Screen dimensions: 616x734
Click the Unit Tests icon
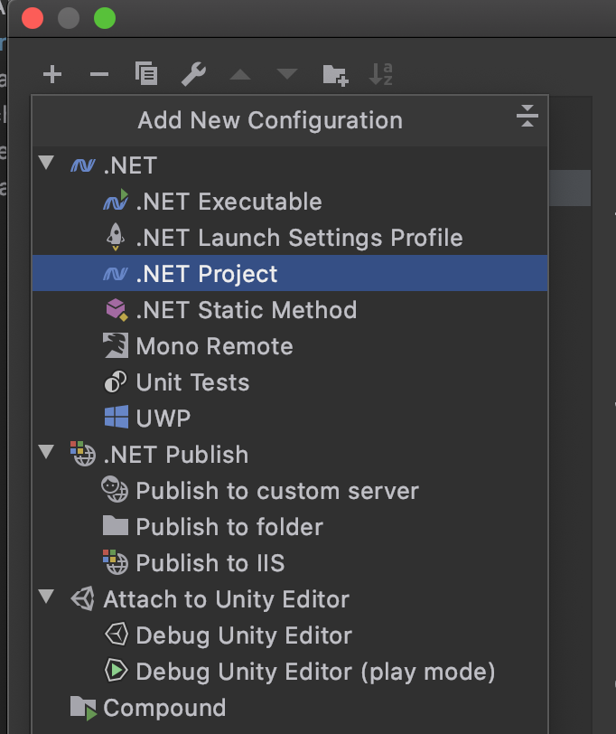click(x=115, y=381)
